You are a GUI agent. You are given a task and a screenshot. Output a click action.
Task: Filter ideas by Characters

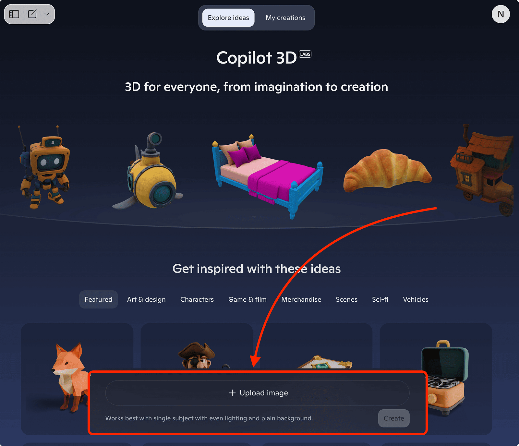point(197,299)
